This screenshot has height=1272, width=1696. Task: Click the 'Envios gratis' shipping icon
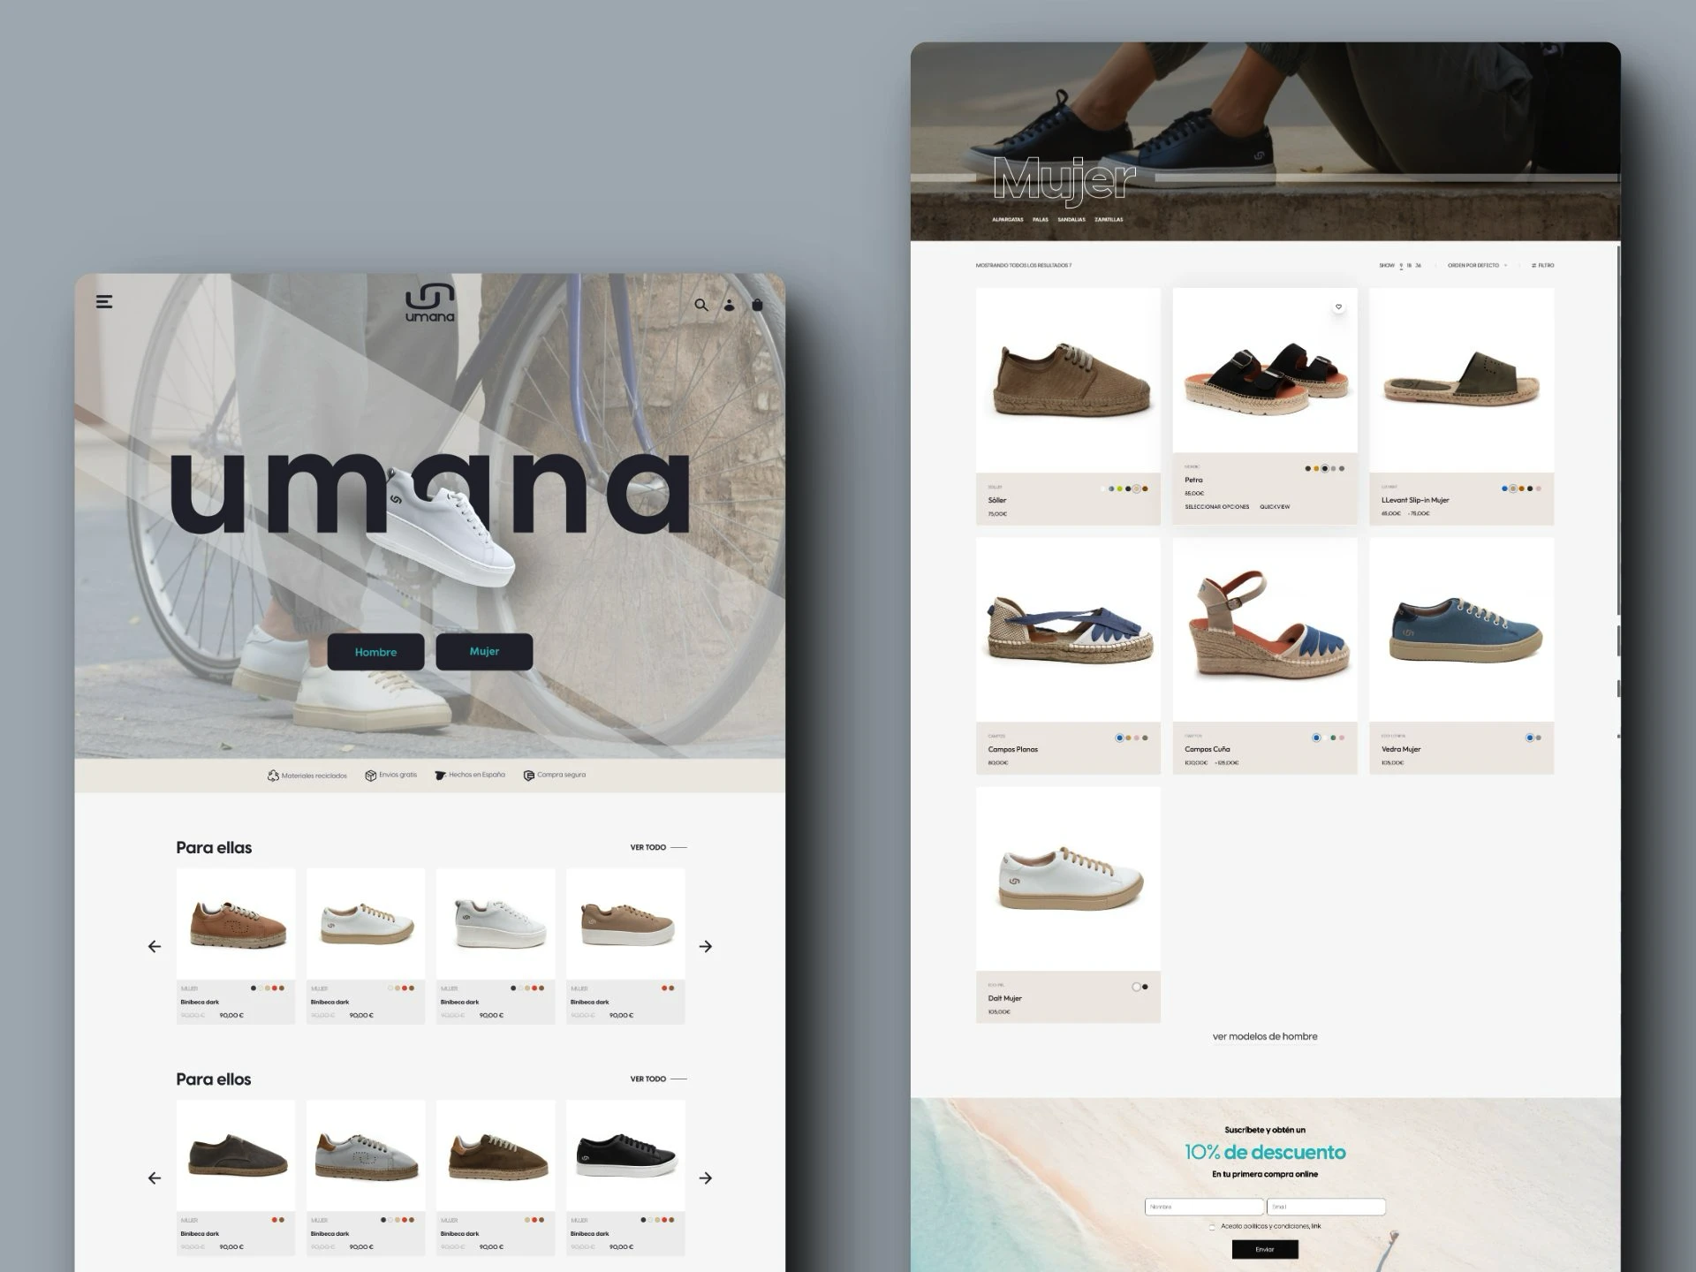[370, 775]
